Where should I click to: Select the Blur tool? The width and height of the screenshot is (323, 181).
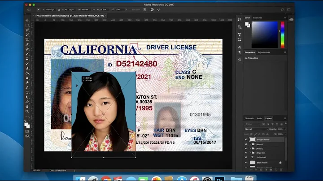(x=27, y=78)
